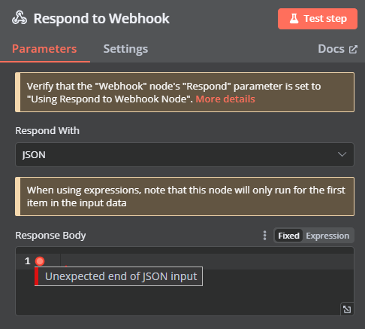Click the webhook node icon beside title

pos(20,18)
